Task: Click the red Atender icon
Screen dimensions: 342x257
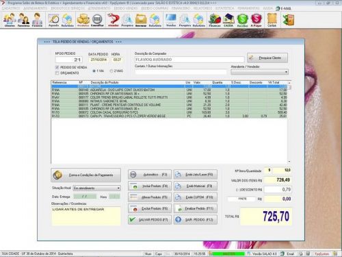Action: [x=114, y=20]
